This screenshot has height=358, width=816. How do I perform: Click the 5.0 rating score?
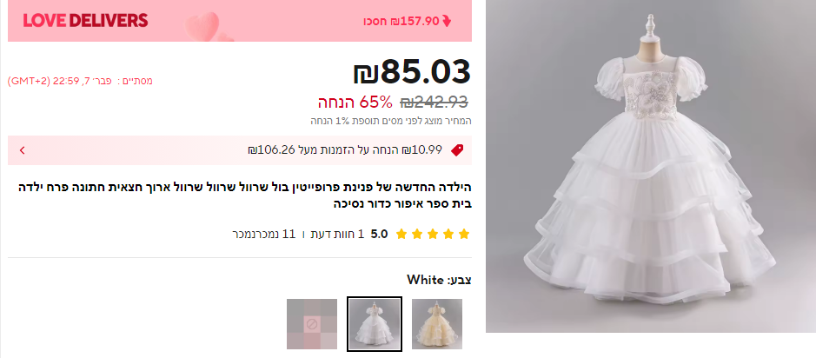point(380,234)
